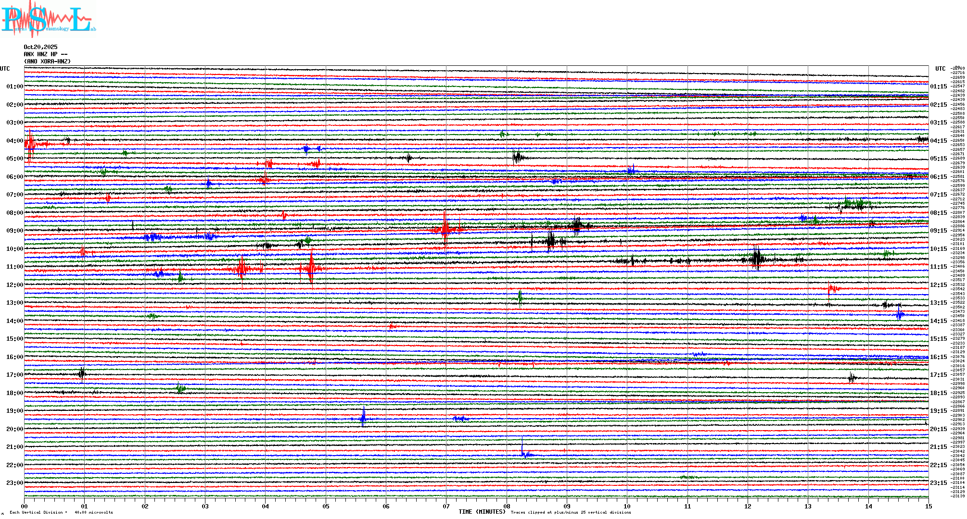Select the 10:15 time label on right
The width and height of the screenshot is (967, 519).
click(x=938, y=249)
